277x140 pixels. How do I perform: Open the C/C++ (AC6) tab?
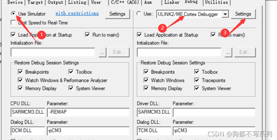pyautogui.click(x=125, y=2)
